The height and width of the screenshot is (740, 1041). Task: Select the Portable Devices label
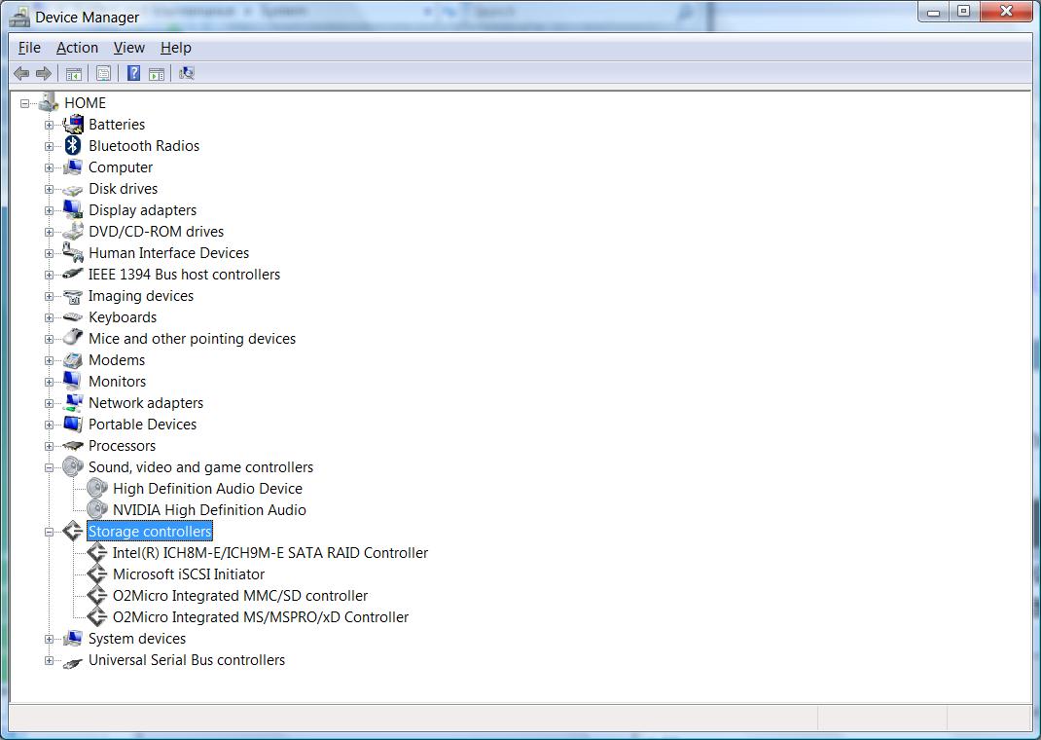[x=143, y=424]
